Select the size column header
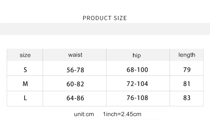Screen dimensions: 210x126 coord(25,55)
